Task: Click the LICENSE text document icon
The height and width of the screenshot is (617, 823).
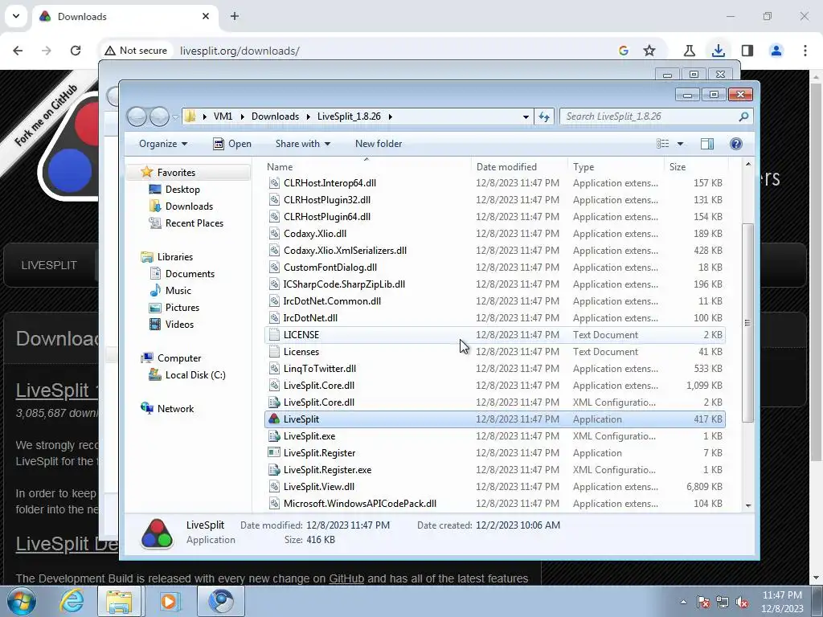Action: point(274,335)
